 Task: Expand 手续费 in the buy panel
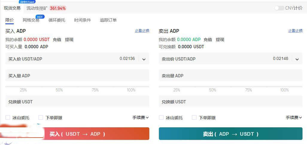point(141,118)
